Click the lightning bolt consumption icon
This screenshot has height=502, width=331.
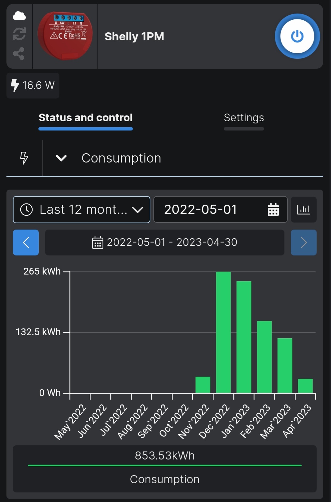coord(24,158)
